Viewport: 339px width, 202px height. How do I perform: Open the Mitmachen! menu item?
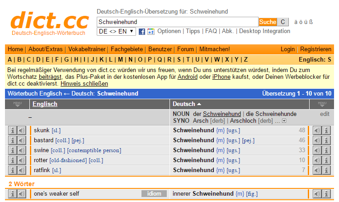tap(214, 49)
